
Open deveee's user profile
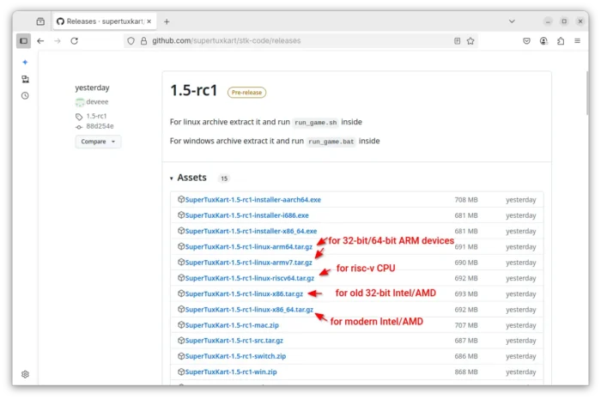click(x=97, y=102)
